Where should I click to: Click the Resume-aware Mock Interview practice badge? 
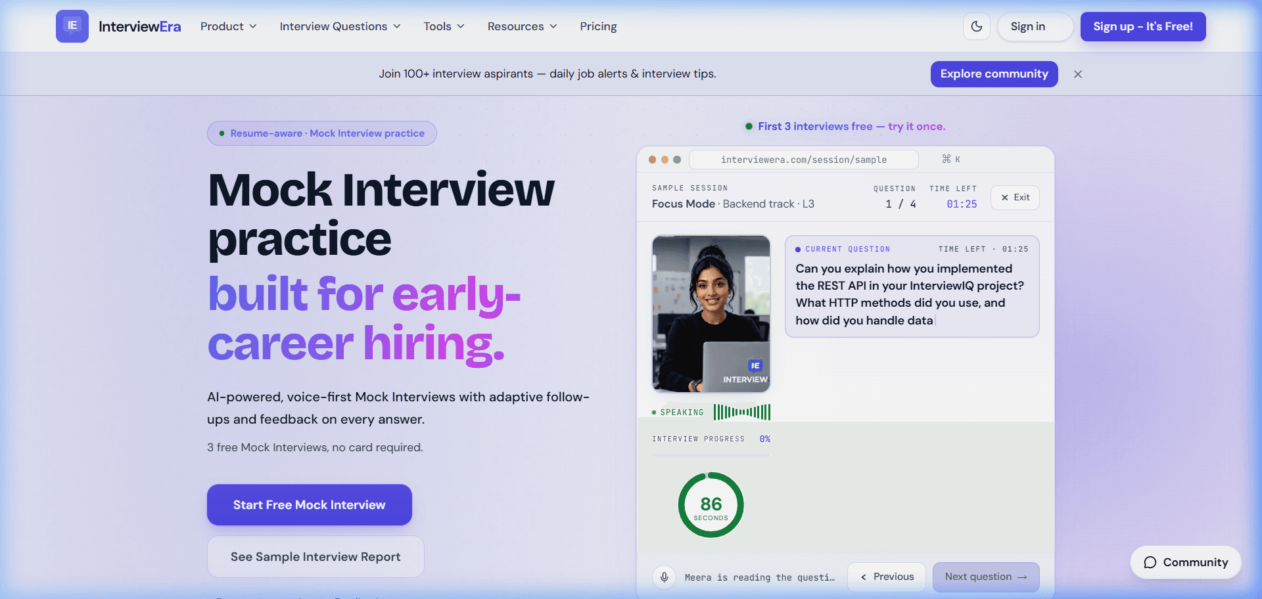(x=322, y=133)
